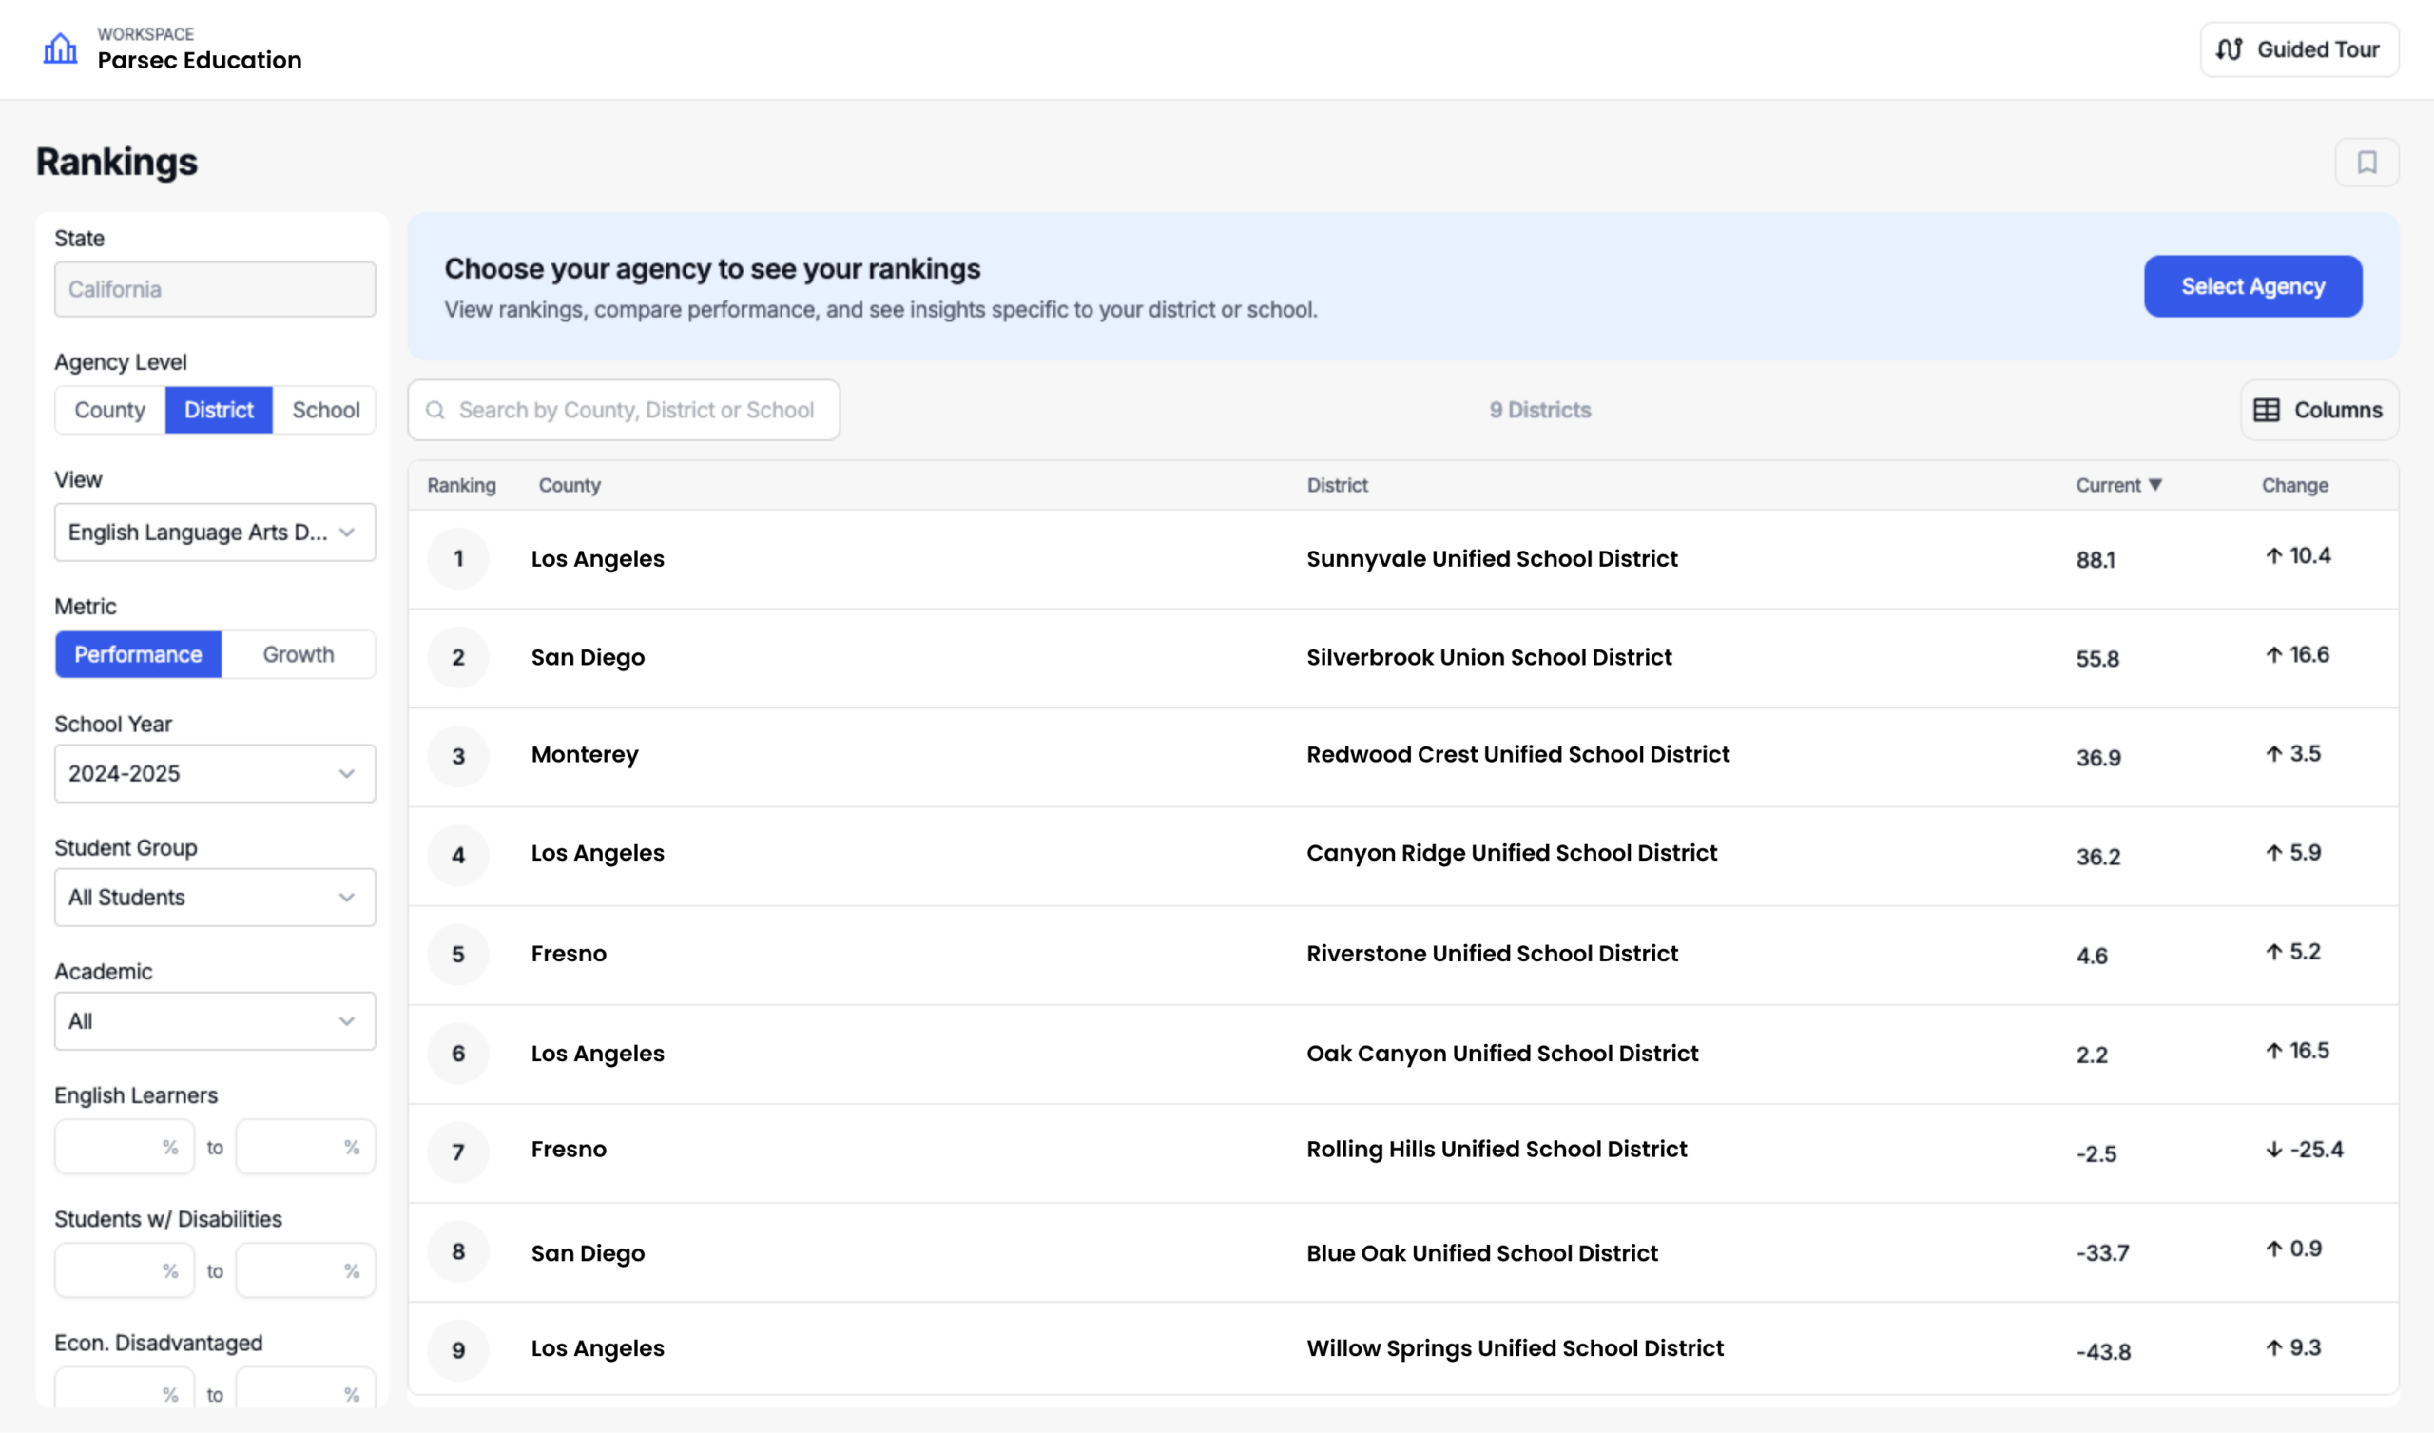This screenshot has width=2434, height=1433.
Task: Open the View dropdown English Language Arts
Action: [x=215, y=533]
